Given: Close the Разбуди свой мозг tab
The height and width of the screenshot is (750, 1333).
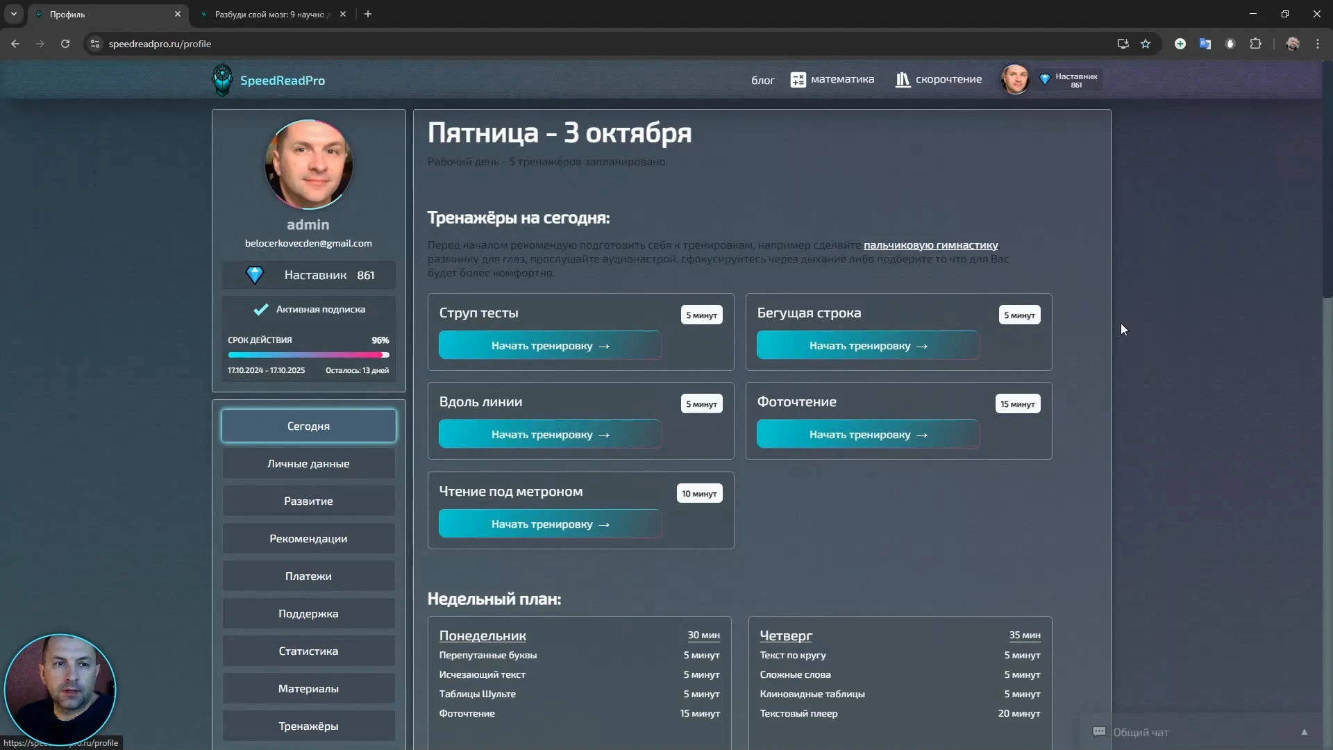Looking at the screenshot, I should (x=343, y=14).
